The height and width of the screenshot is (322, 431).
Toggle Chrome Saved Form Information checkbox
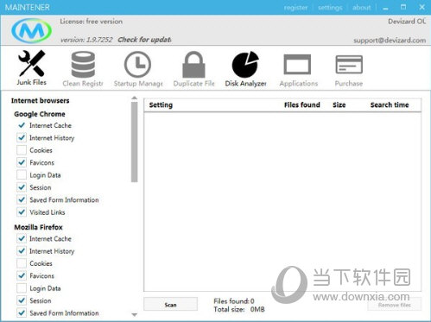[22, 199]
